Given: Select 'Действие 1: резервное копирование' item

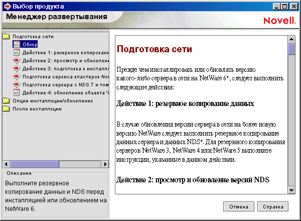Looking at the screenshot, I should pos(66,52).
